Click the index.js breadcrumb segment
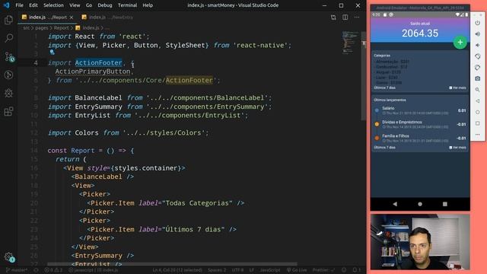Screen dimensions: 487x274 coord(88,28)
